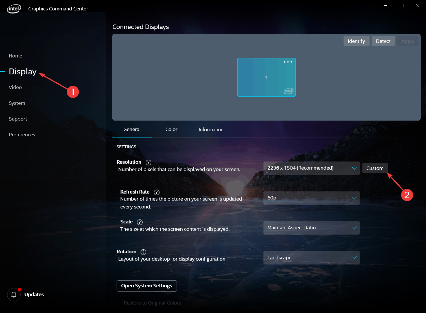
Task: Open the Refresh Rate 60p dropdown
Action: coord(311,198)
